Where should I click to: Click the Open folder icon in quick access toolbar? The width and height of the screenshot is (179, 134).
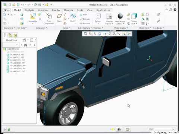tap(14, 5)
